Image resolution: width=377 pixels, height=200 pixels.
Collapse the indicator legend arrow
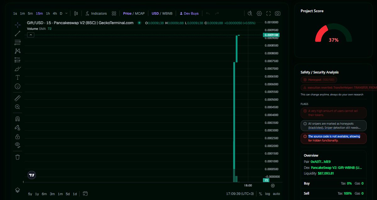(x=30, y=35)
